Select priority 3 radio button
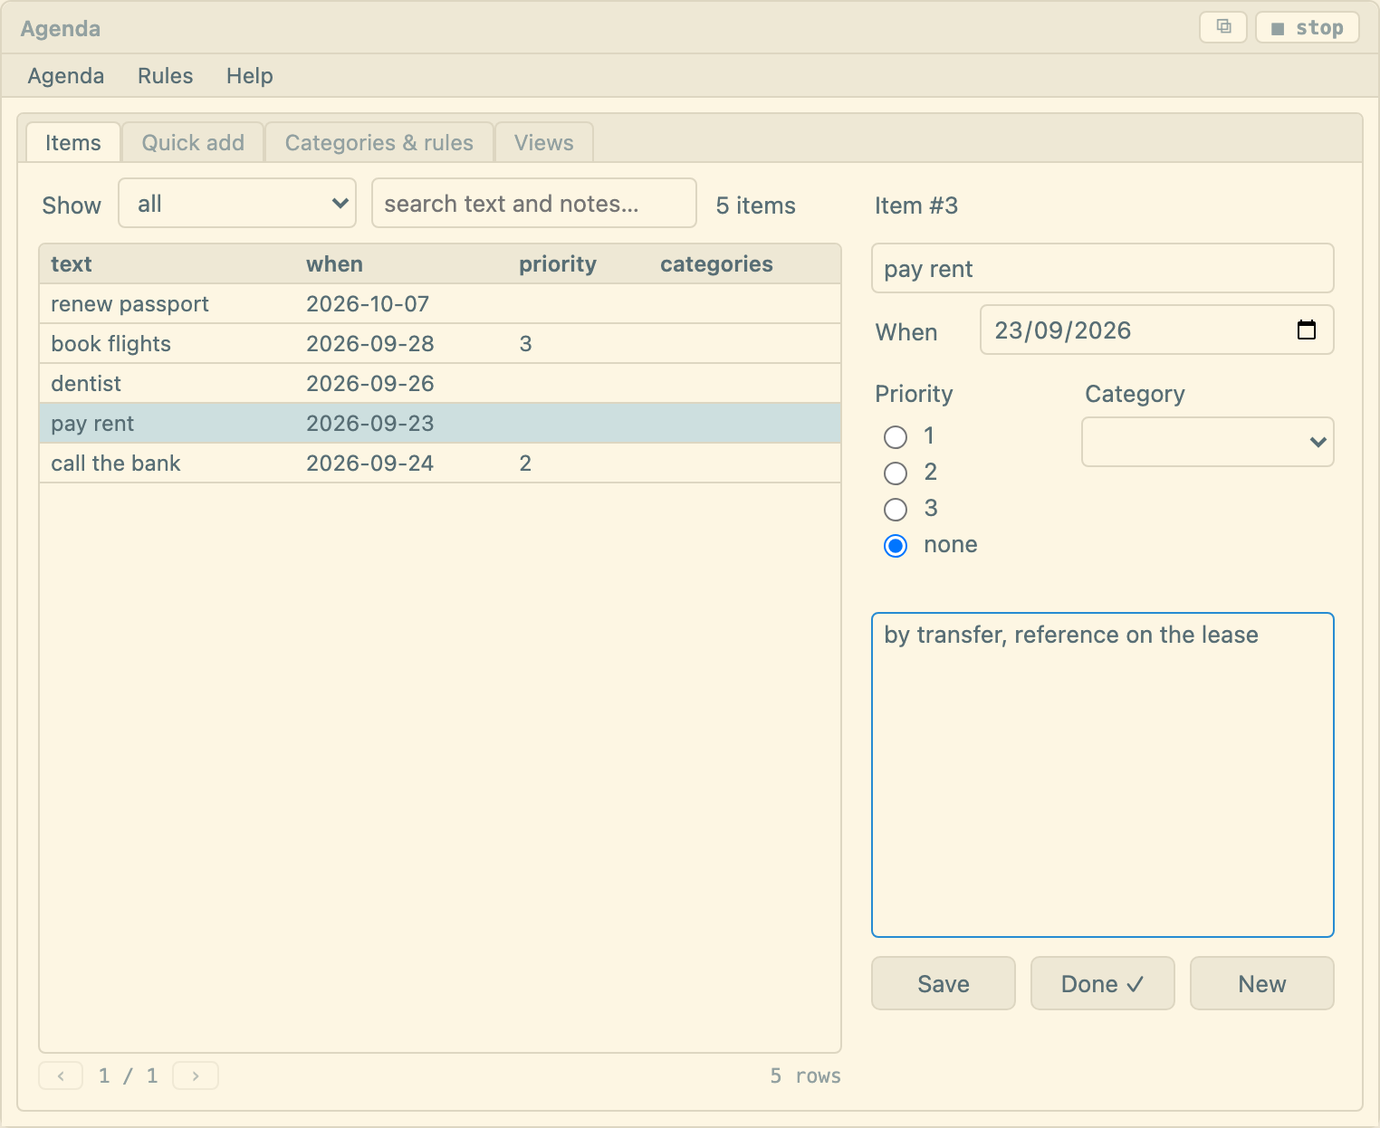Viewport: 1380px width, 1128px height. coord(896,510)
